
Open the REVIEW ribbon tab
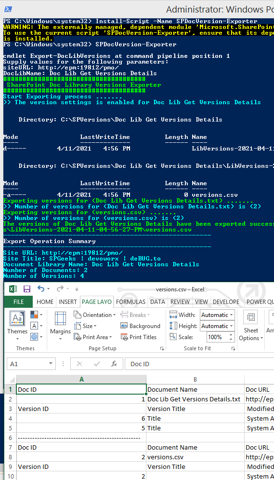180,302
